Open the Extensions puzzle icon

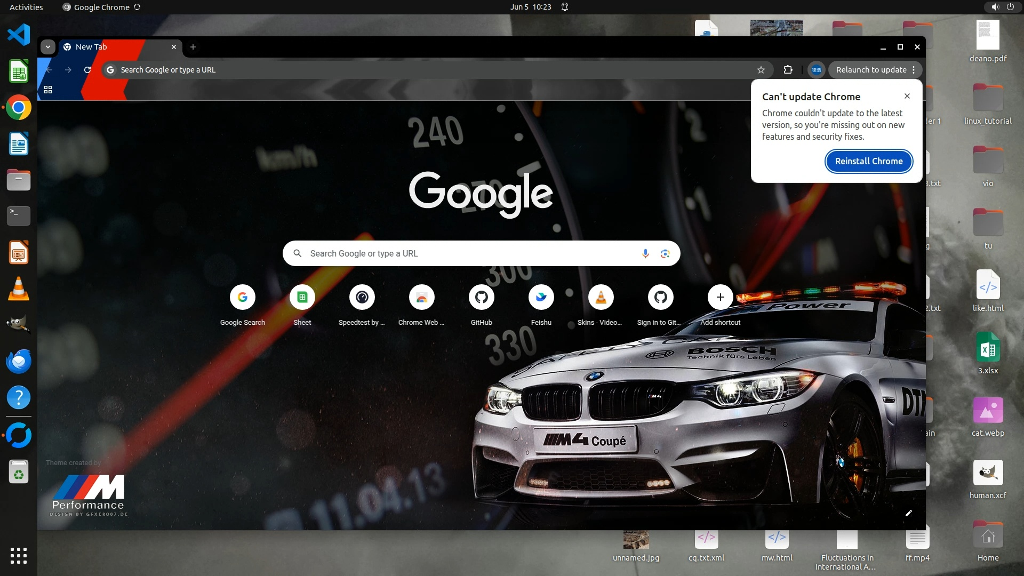tap(788, 70)
